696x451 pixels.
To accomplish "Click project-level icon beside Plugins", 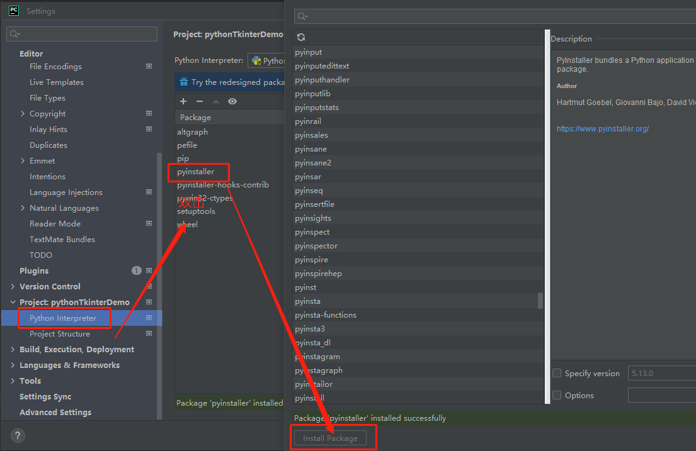I will 149,270.
